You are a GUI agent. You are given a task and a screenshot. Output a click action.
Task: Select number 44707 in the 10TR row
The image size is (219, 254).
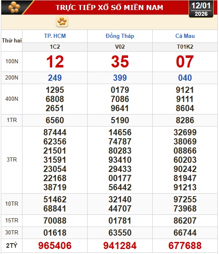(x=120, y=209)
